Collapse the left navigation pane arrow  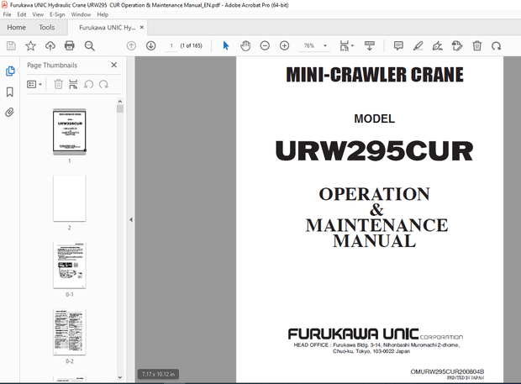click(x=131, y=219)
